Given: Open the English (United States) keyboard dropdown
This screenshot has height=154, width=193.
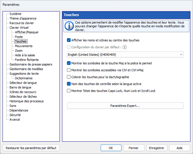Looking at the screenshot, I should (125, 55).
